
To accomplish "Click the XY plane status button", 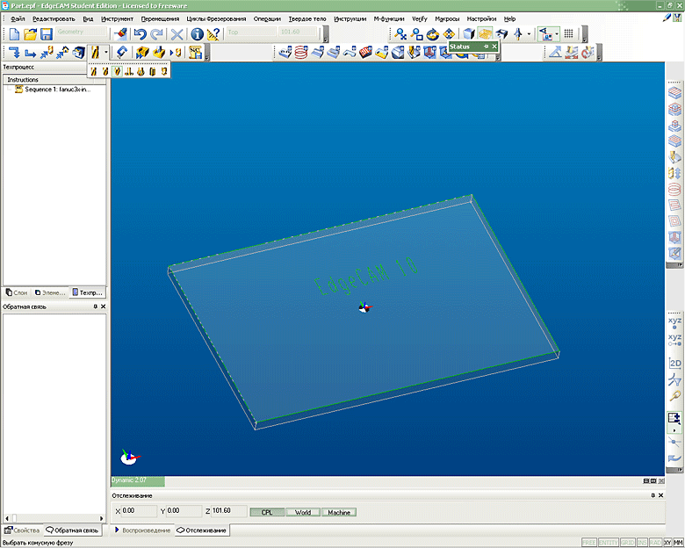I will [667, 543].
